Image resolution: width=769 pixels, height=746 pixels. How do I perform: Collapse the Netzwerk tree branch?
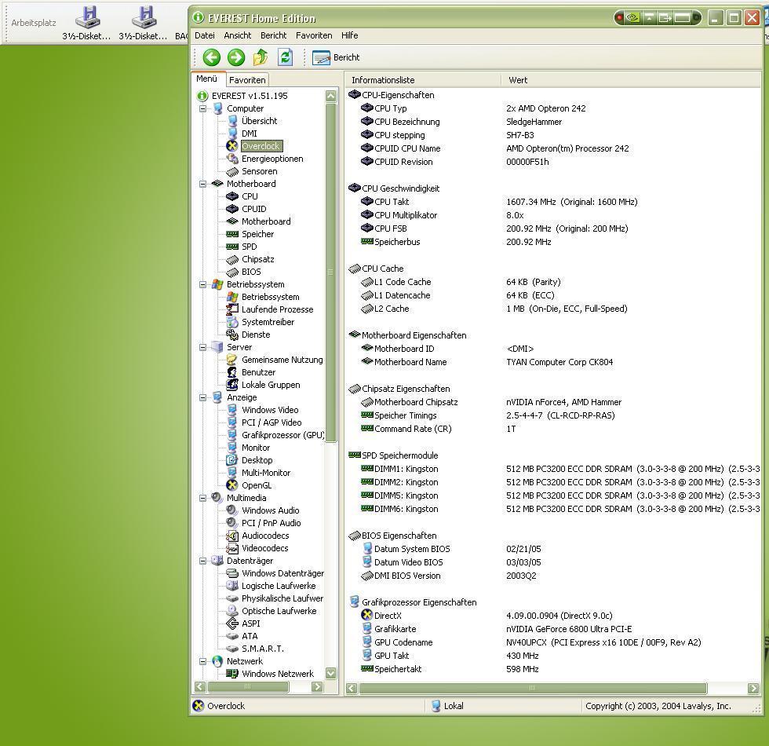[x=202, y=661]
